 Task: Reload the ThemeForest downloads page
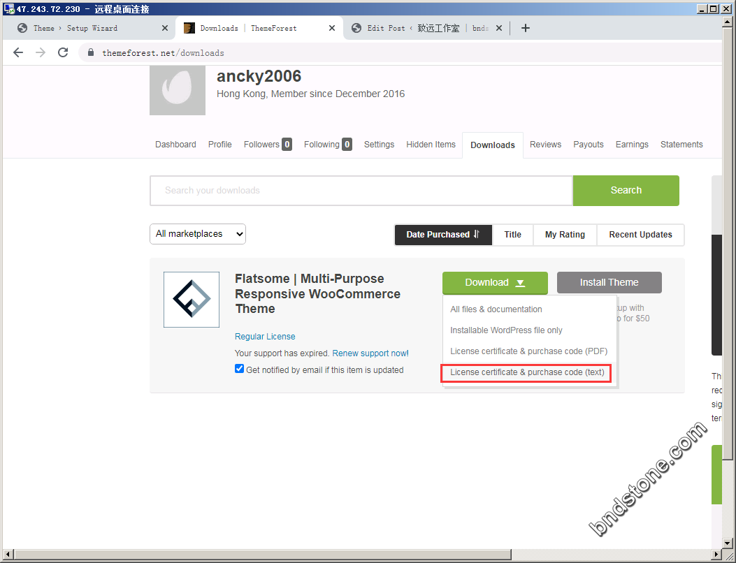click(x=63, y=52)
